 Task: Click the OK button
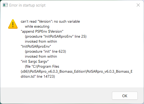[125, 96]
